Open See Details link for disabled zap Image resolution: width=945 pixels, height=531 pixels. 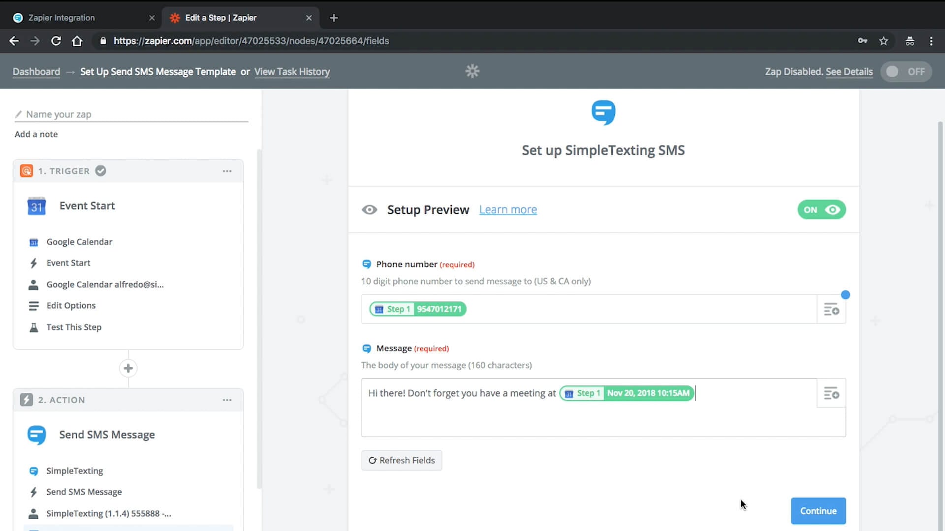pos(849,71)
